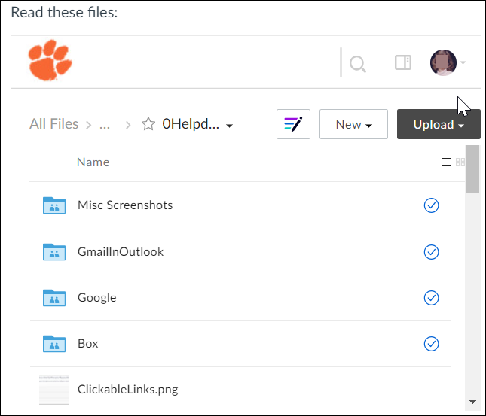Toggle the checkmark for the Box folder
Viewport: 486px width, 416px height.
coord(431,344)
